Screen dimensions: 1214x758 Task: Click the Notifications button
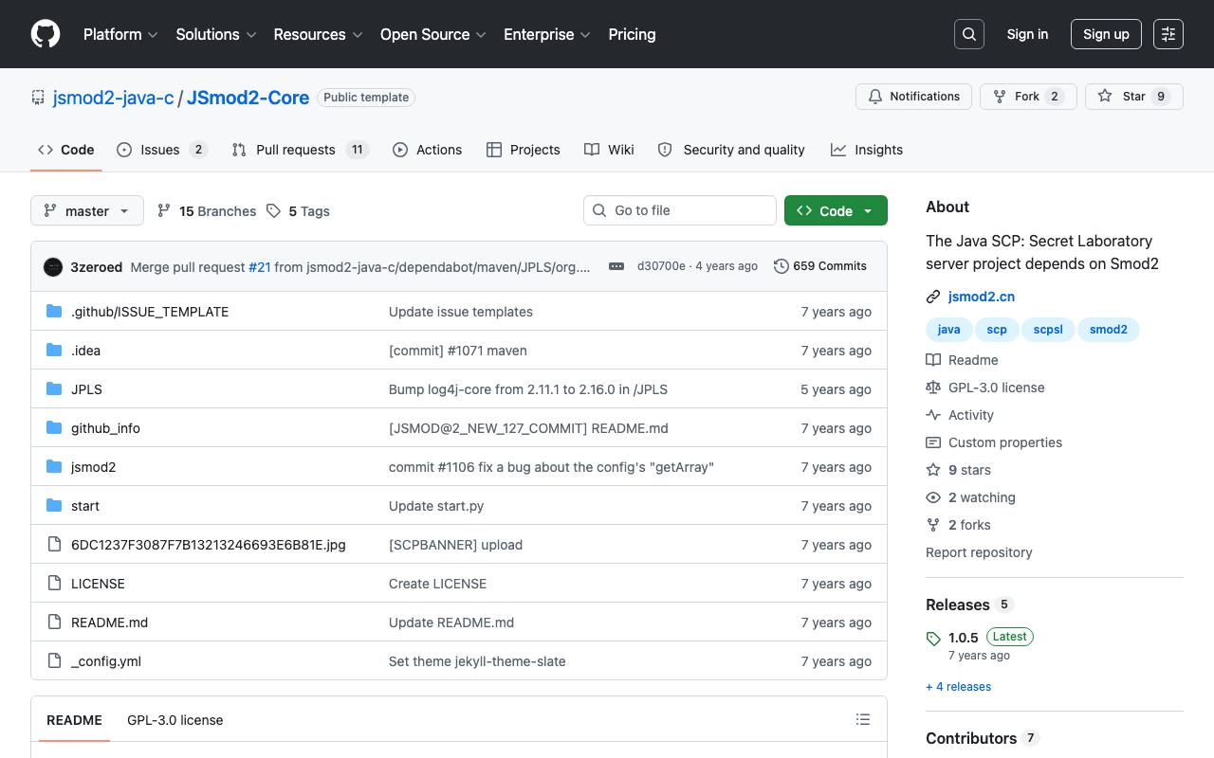(x=913, y=97)
